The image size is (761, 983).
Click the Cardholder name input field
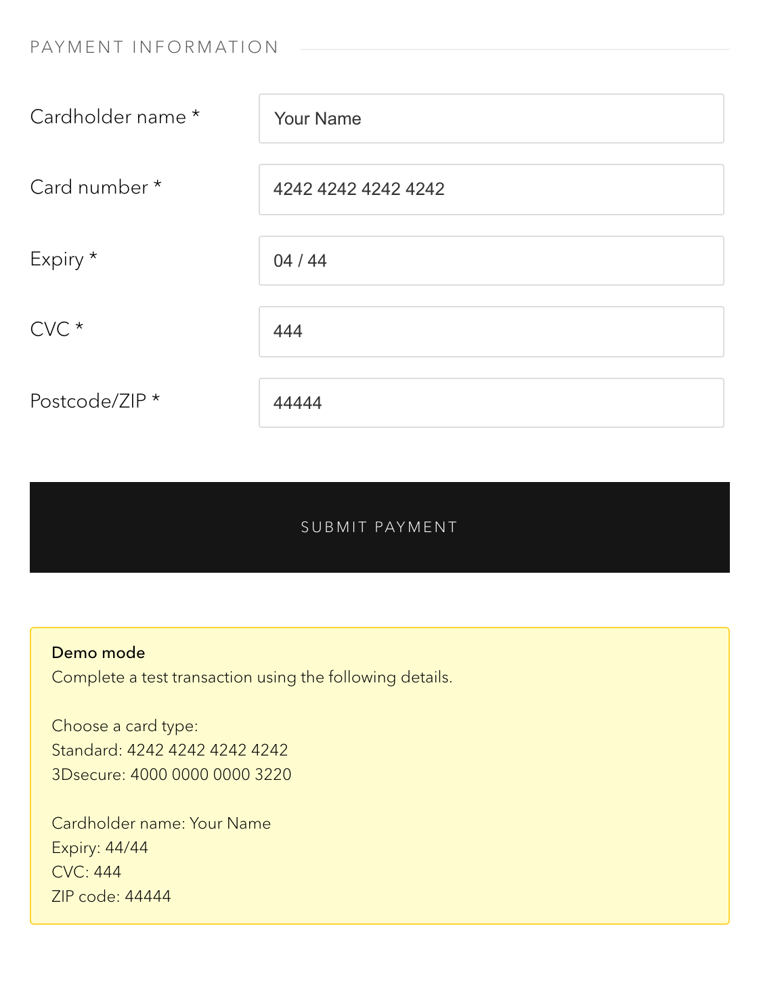[x=491, y=118]
